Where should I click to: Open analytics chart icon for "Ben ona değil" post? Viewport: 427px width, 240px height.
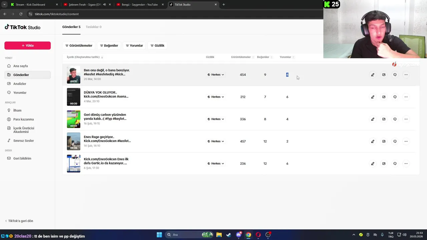click(384, 75)
